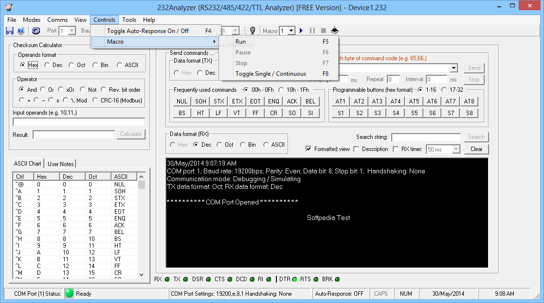Image resolution: width=544 pixels, height=303 pixels.
Task: Click the Run Macro play icon
Action: click(x=301, y=31)
